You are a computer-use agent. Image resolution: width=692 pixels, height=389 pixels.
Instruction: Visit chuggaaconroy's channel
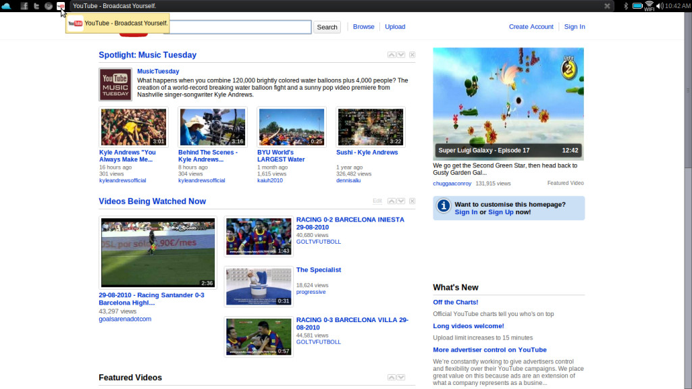click(x=452, y=183)
